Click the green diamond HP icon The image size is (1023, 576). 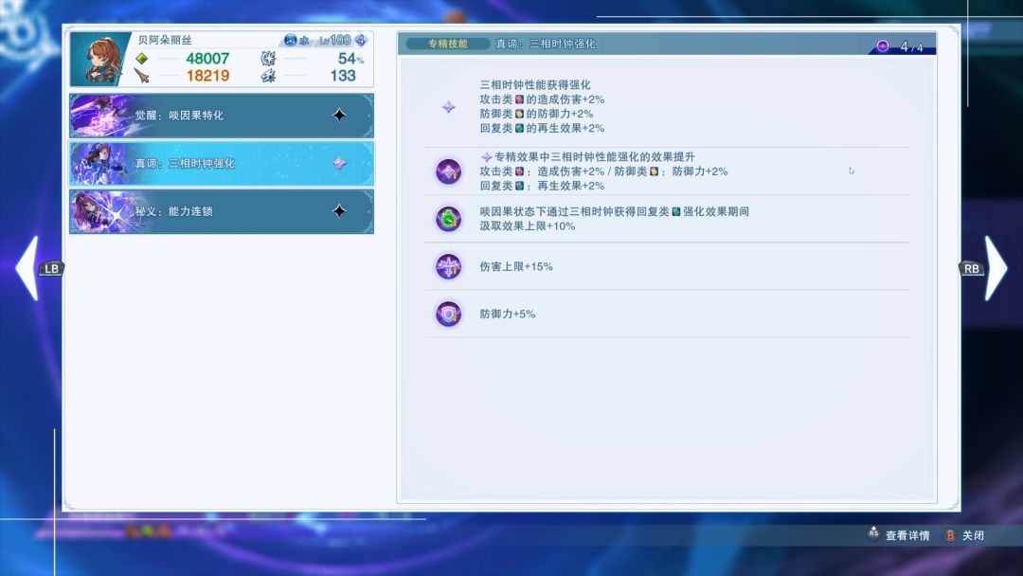[141, 59]
